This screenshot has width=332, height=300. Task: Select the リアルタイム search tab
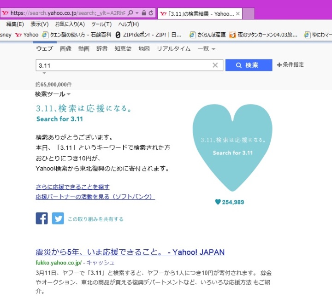pyautogui.click(x=173, y=49)
